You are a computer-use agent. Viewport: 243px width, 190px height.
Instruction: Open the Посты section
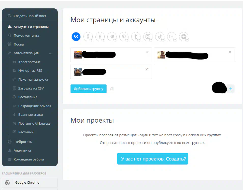pyautogui.click(x=19, y=44)
